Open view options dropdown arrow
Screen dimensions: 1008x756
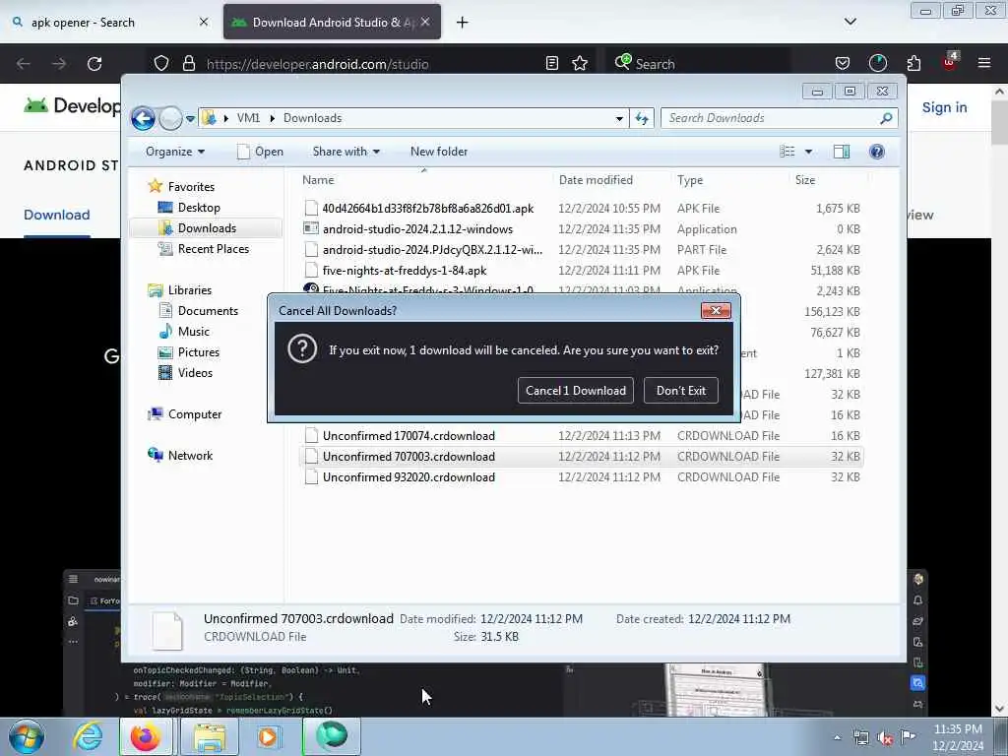[x=809, y=152]
